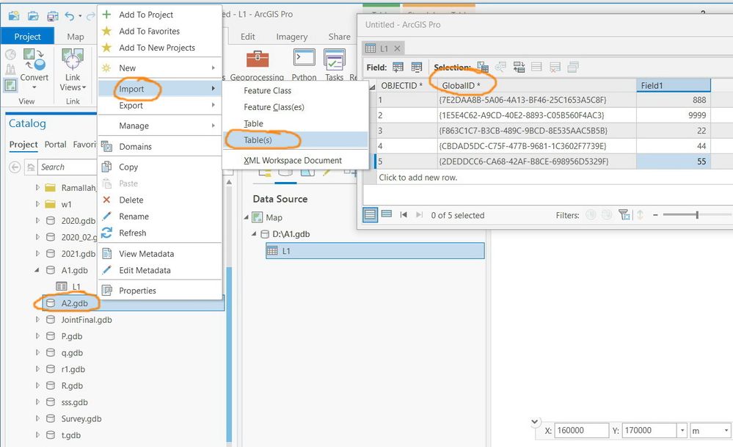Click the Open Project folder icon
Screen dimensions: 733x447
click(33, 16)
